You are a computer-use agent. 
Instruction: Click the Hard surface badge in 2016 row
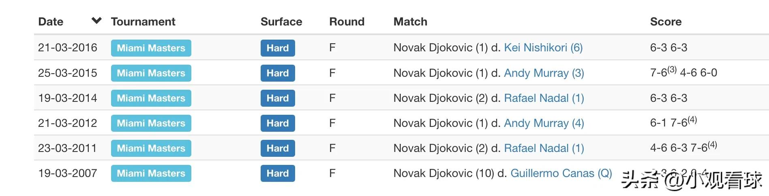click(x=278, y=48)
